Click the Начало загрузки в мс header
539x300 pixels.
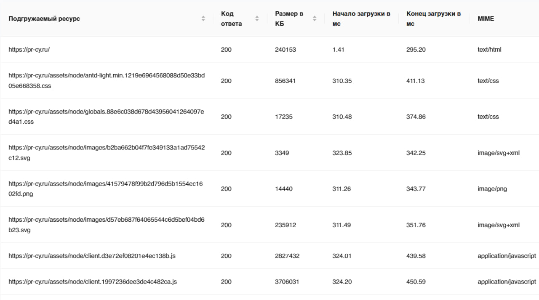pyautogui.click(x=361, y=19)
